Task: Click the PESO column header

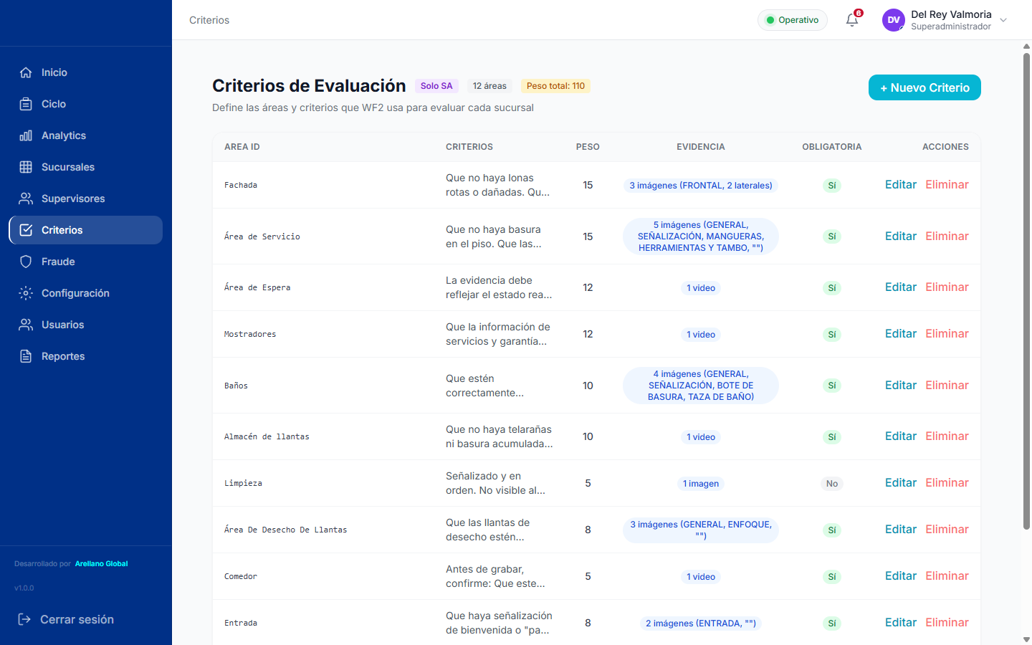Action: (x=588, y=147)
